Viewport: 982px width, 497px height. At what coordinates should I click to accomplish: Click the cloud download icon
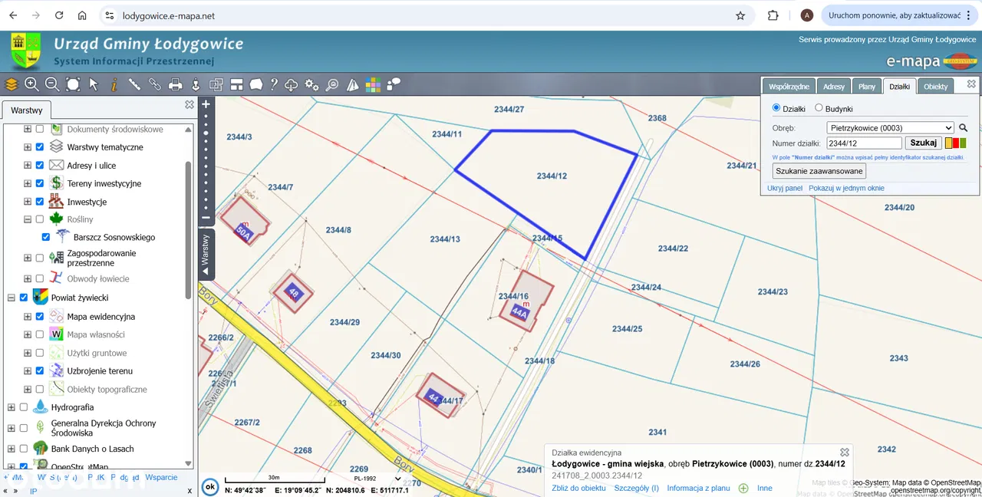(292, 84)
